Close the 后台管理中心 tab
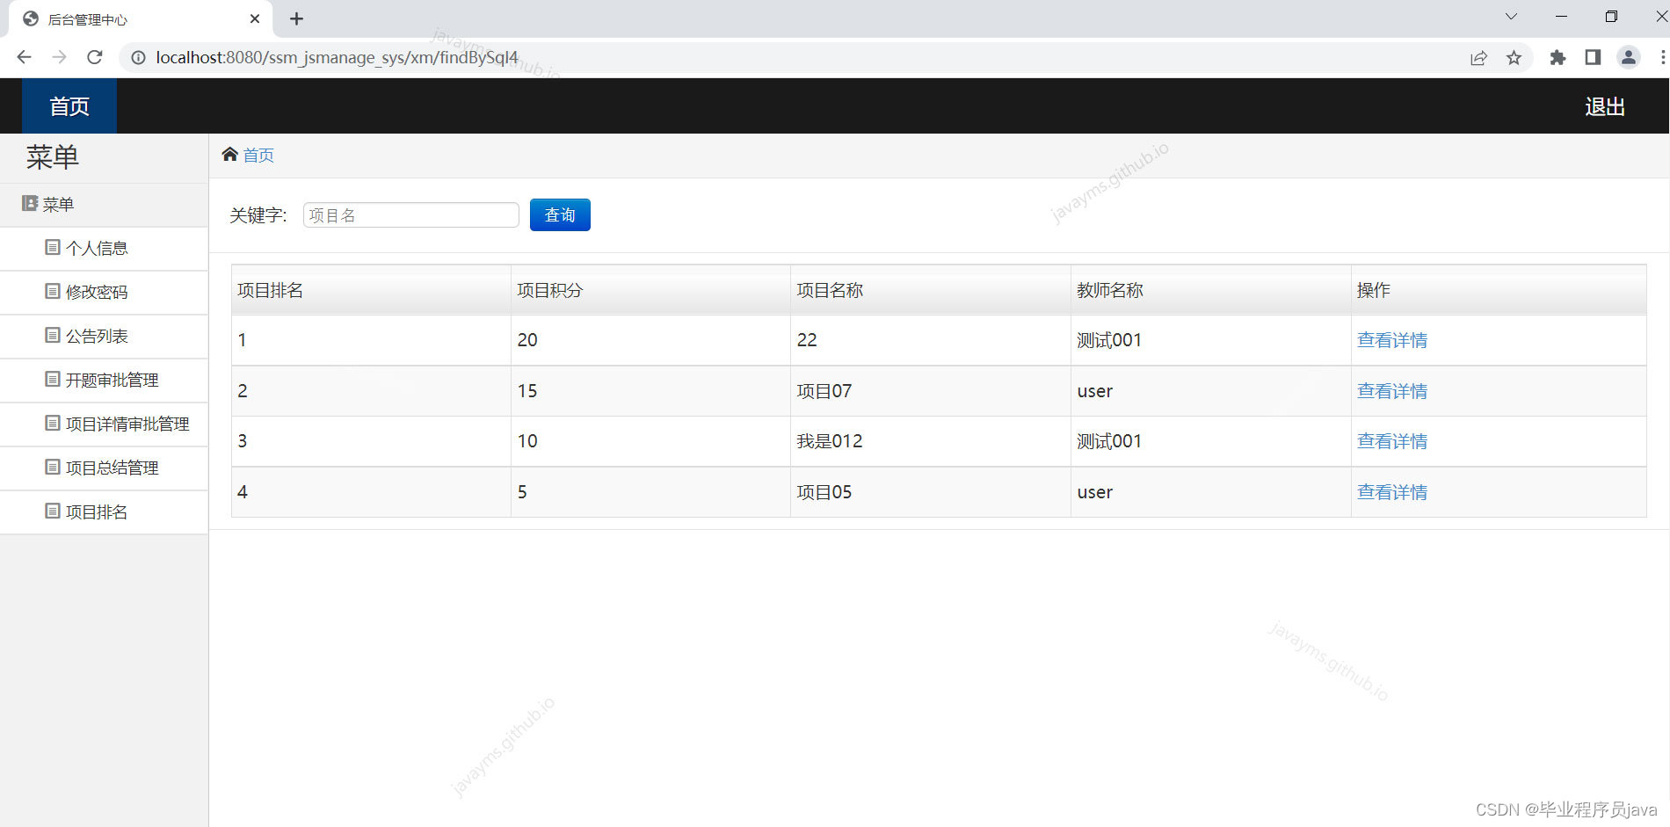 (x=255, y=18)
